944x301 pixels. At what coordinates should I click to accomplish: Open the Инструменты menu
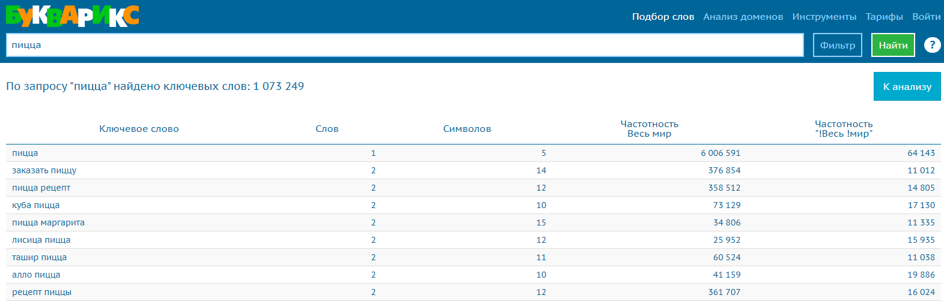[824, 17]
